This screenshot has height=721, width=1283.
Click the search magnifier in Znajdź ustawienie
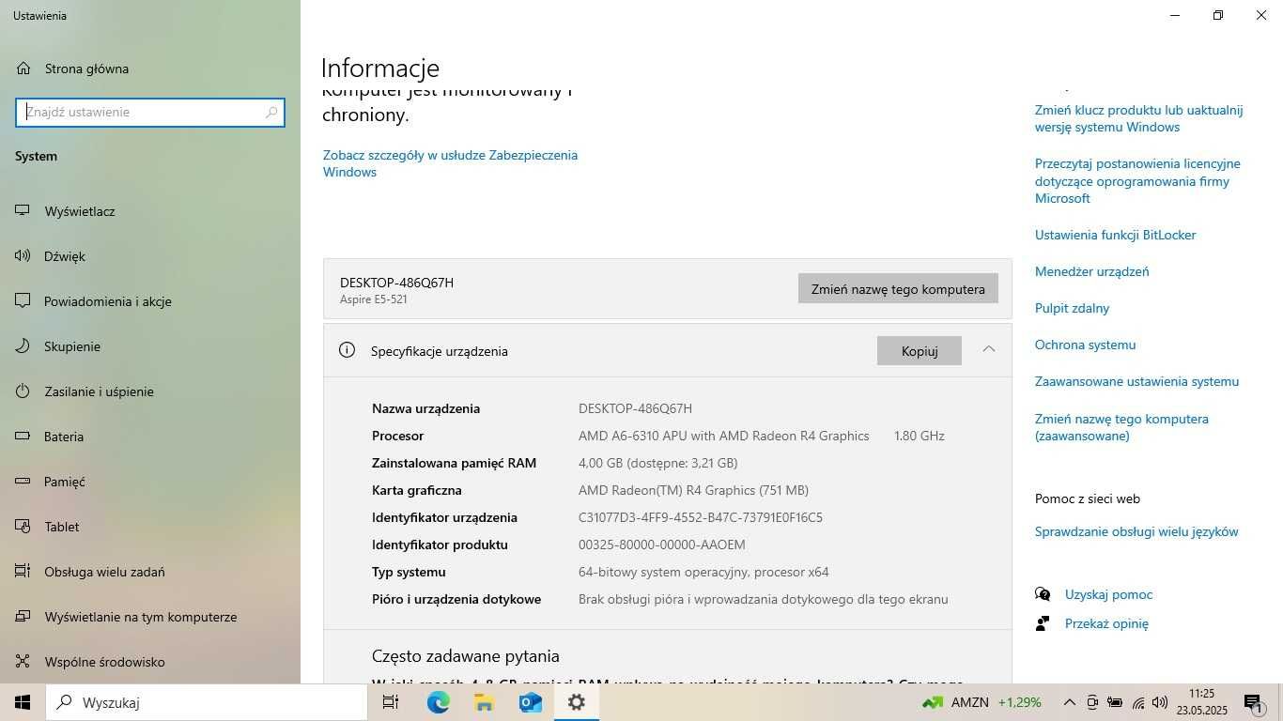pos(271,112)
